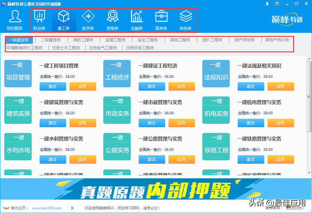This screenshot has width=312, height=213.
Task: Activate 一建铁路管理与实务 course
Action: click(x=251, y=159)
